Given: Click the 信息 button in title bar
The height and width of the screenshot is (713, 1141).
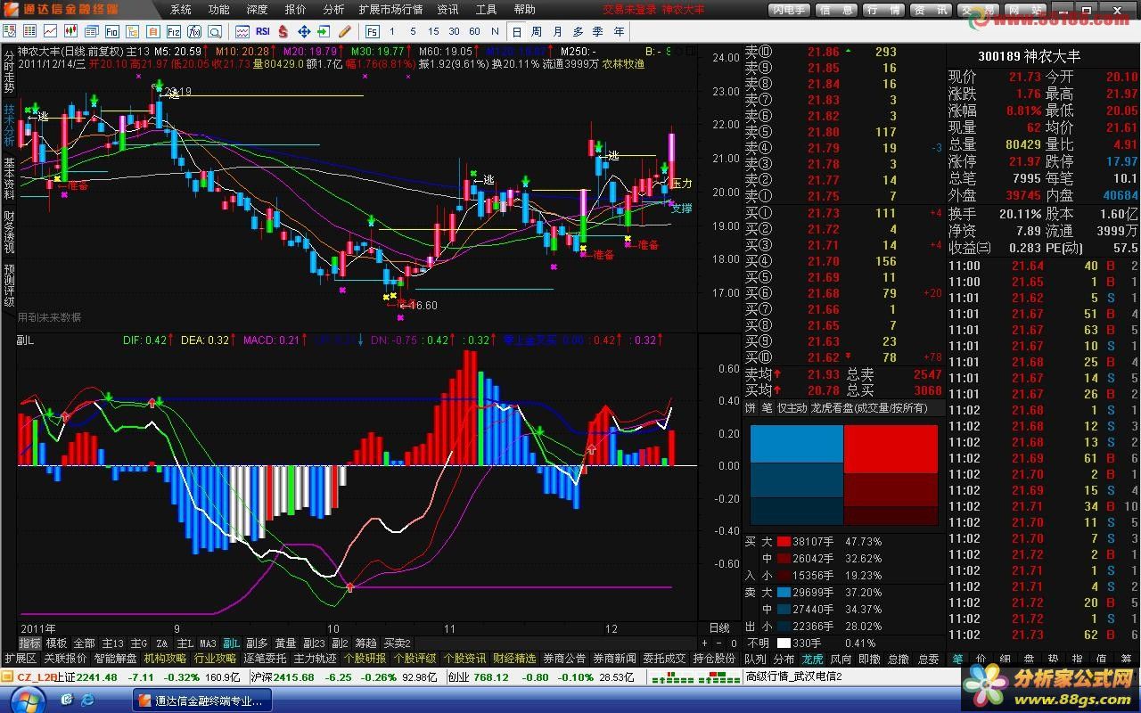Looking at the screenshot, I should [x=836, y=10].
